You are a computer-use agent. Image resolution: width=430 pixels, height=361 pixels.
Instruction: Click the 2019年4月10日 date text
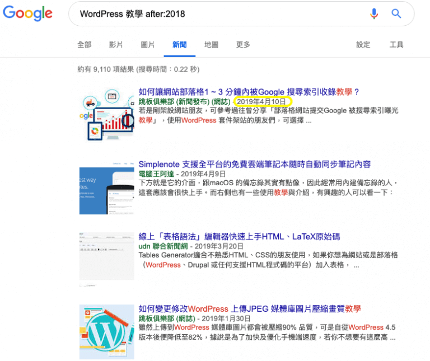(x=261, y=102)
